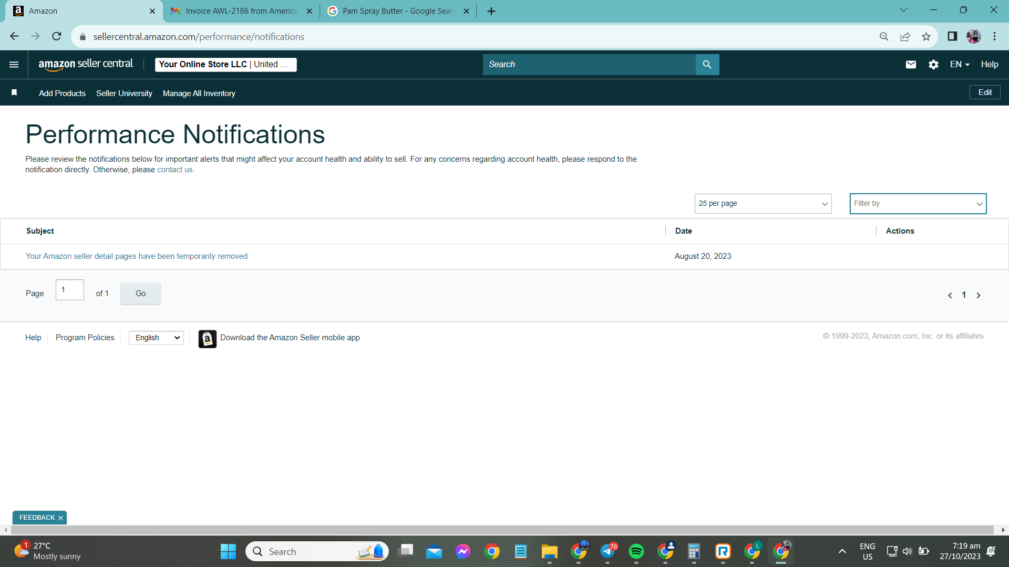Toggle the browser side panel
Viewport: 1009px width, 567px height.
click(x=952, y=36)
